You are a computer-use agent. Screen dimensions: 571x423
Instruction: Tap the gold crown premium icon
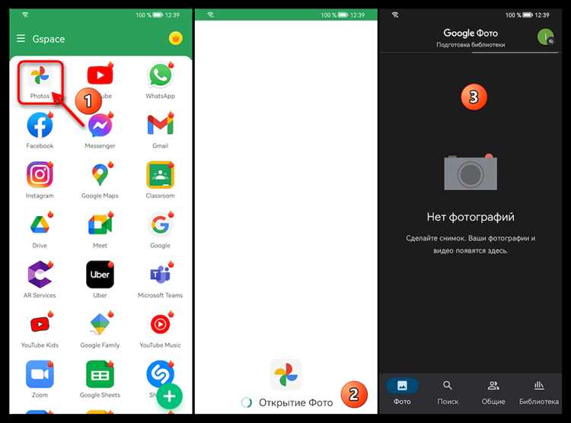pos(176,38)
